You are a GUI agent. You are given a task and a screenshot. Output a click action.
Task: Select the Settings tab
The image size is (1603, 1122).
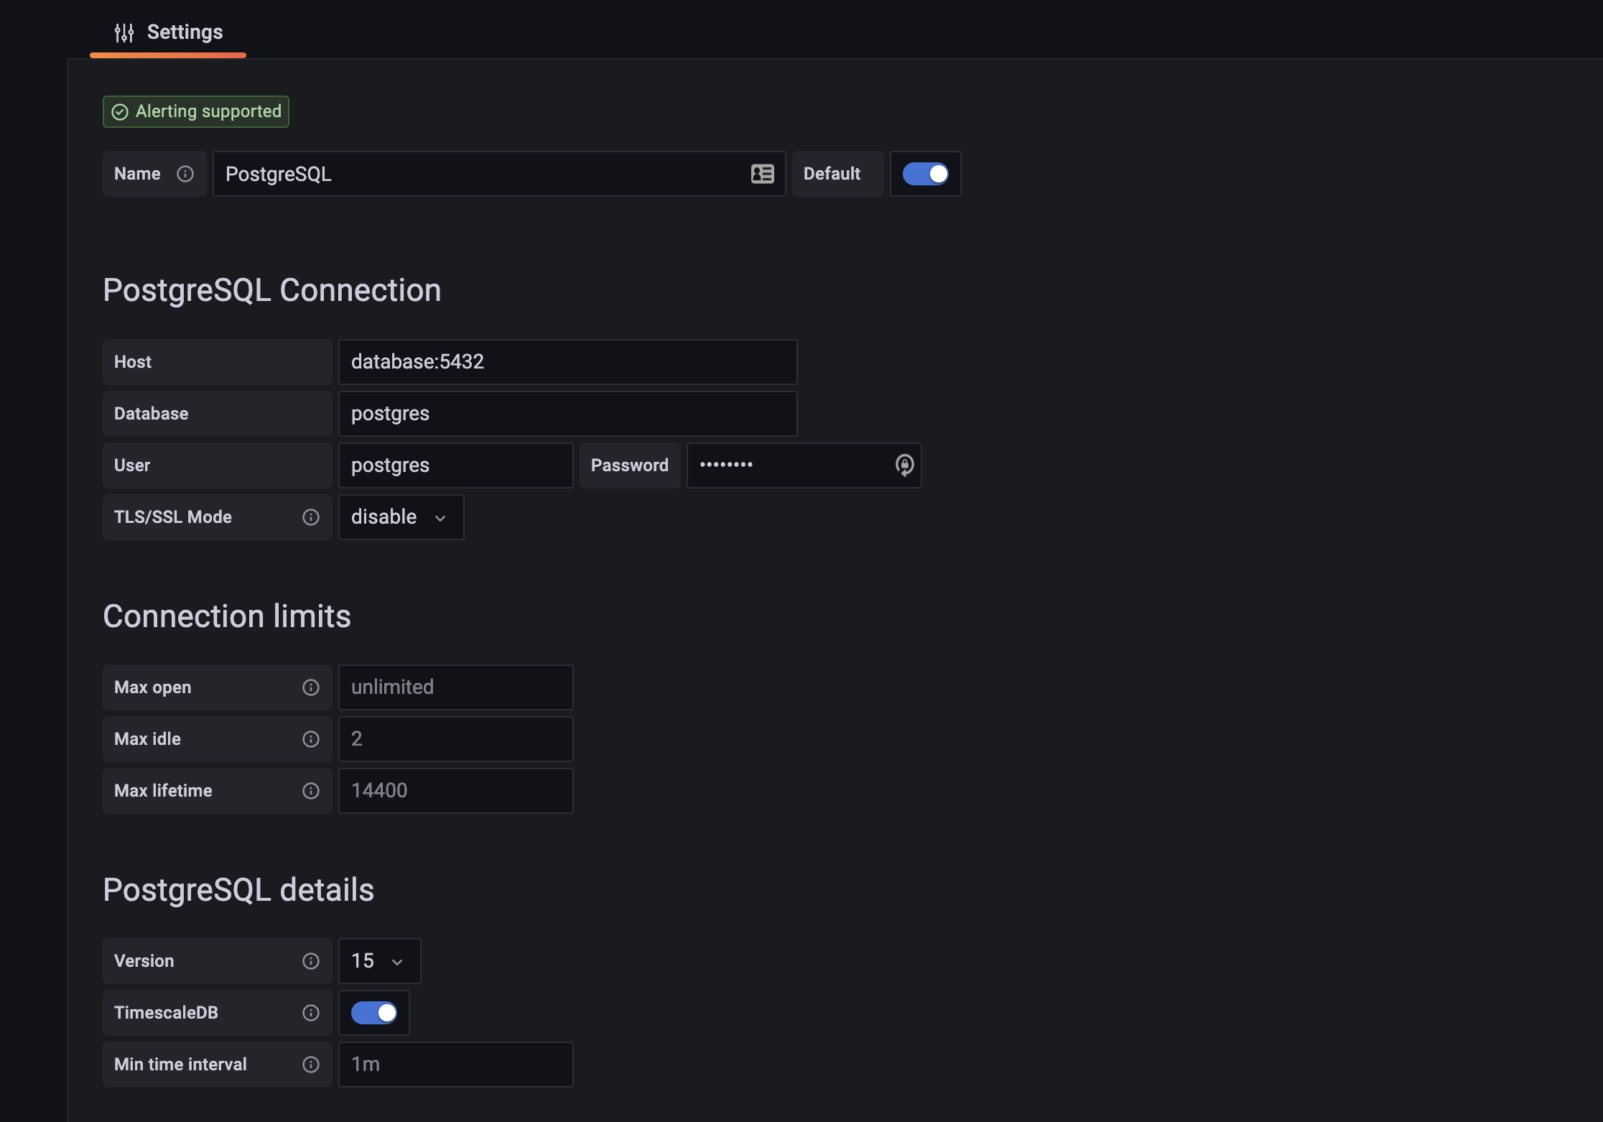[169, 32]
